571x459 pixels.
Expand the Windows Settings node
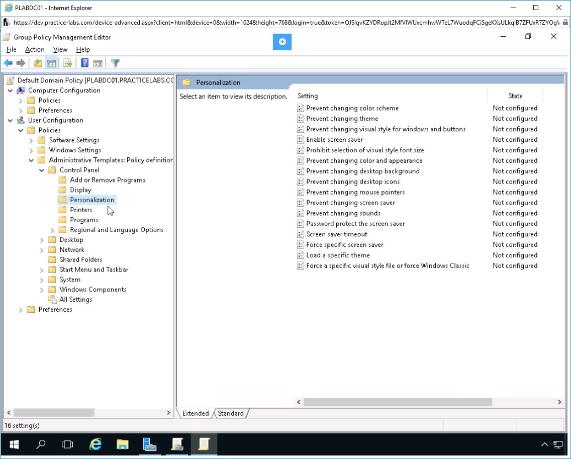[x=31, y=150]
